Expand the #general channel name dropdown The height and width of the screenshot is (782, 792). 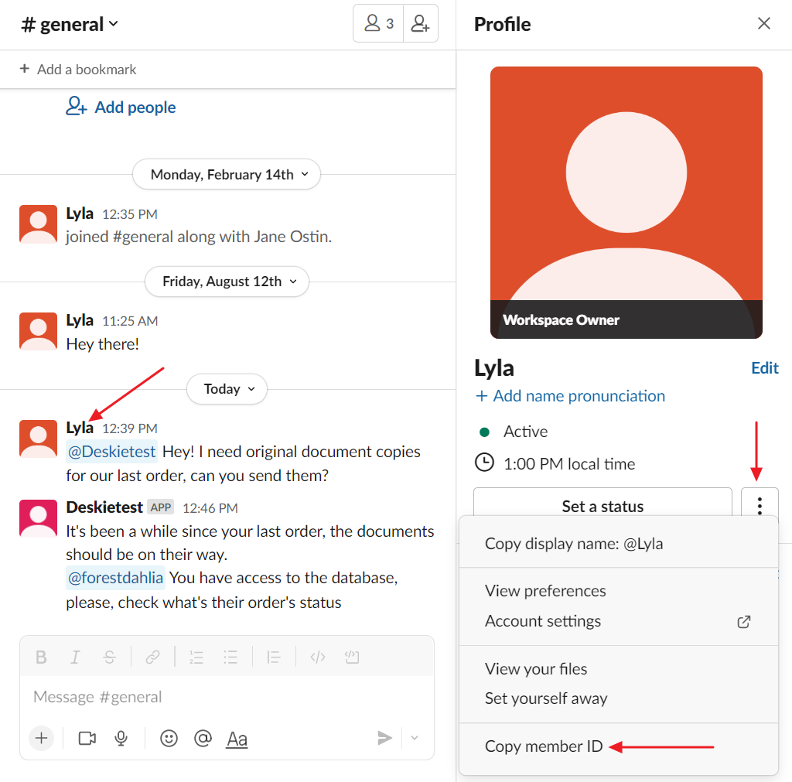point(70,25)
